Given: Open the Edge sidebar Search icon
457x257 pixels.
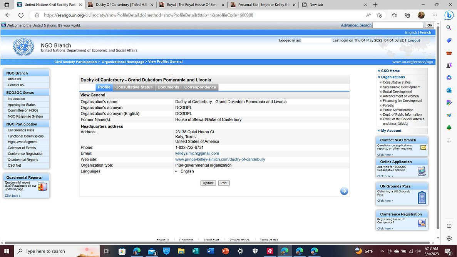Looking at the screenshot, I should tap(449, 27).
